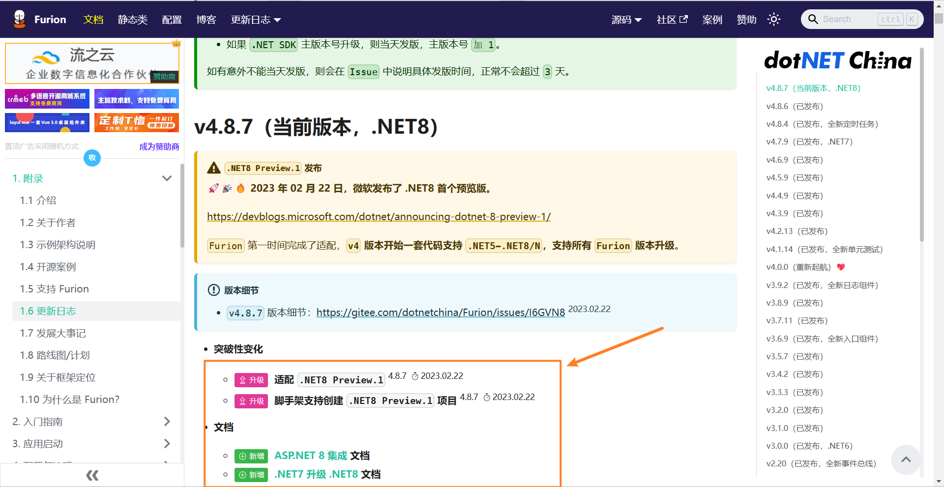Jump to v4.8.6 (已发布) in table of contents
The height and width of the screenshot is (487, 944).
tap(795, 106)
